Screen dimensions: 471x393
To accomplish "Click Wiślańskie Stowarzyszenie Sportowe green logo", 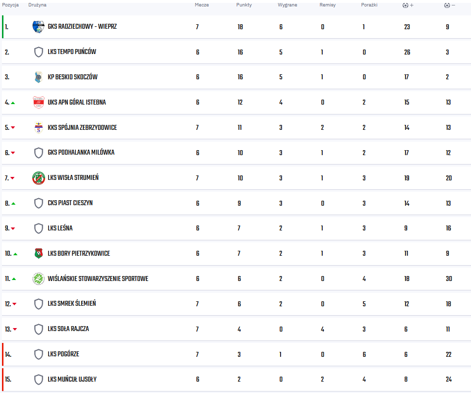I will tap(39, 279).
